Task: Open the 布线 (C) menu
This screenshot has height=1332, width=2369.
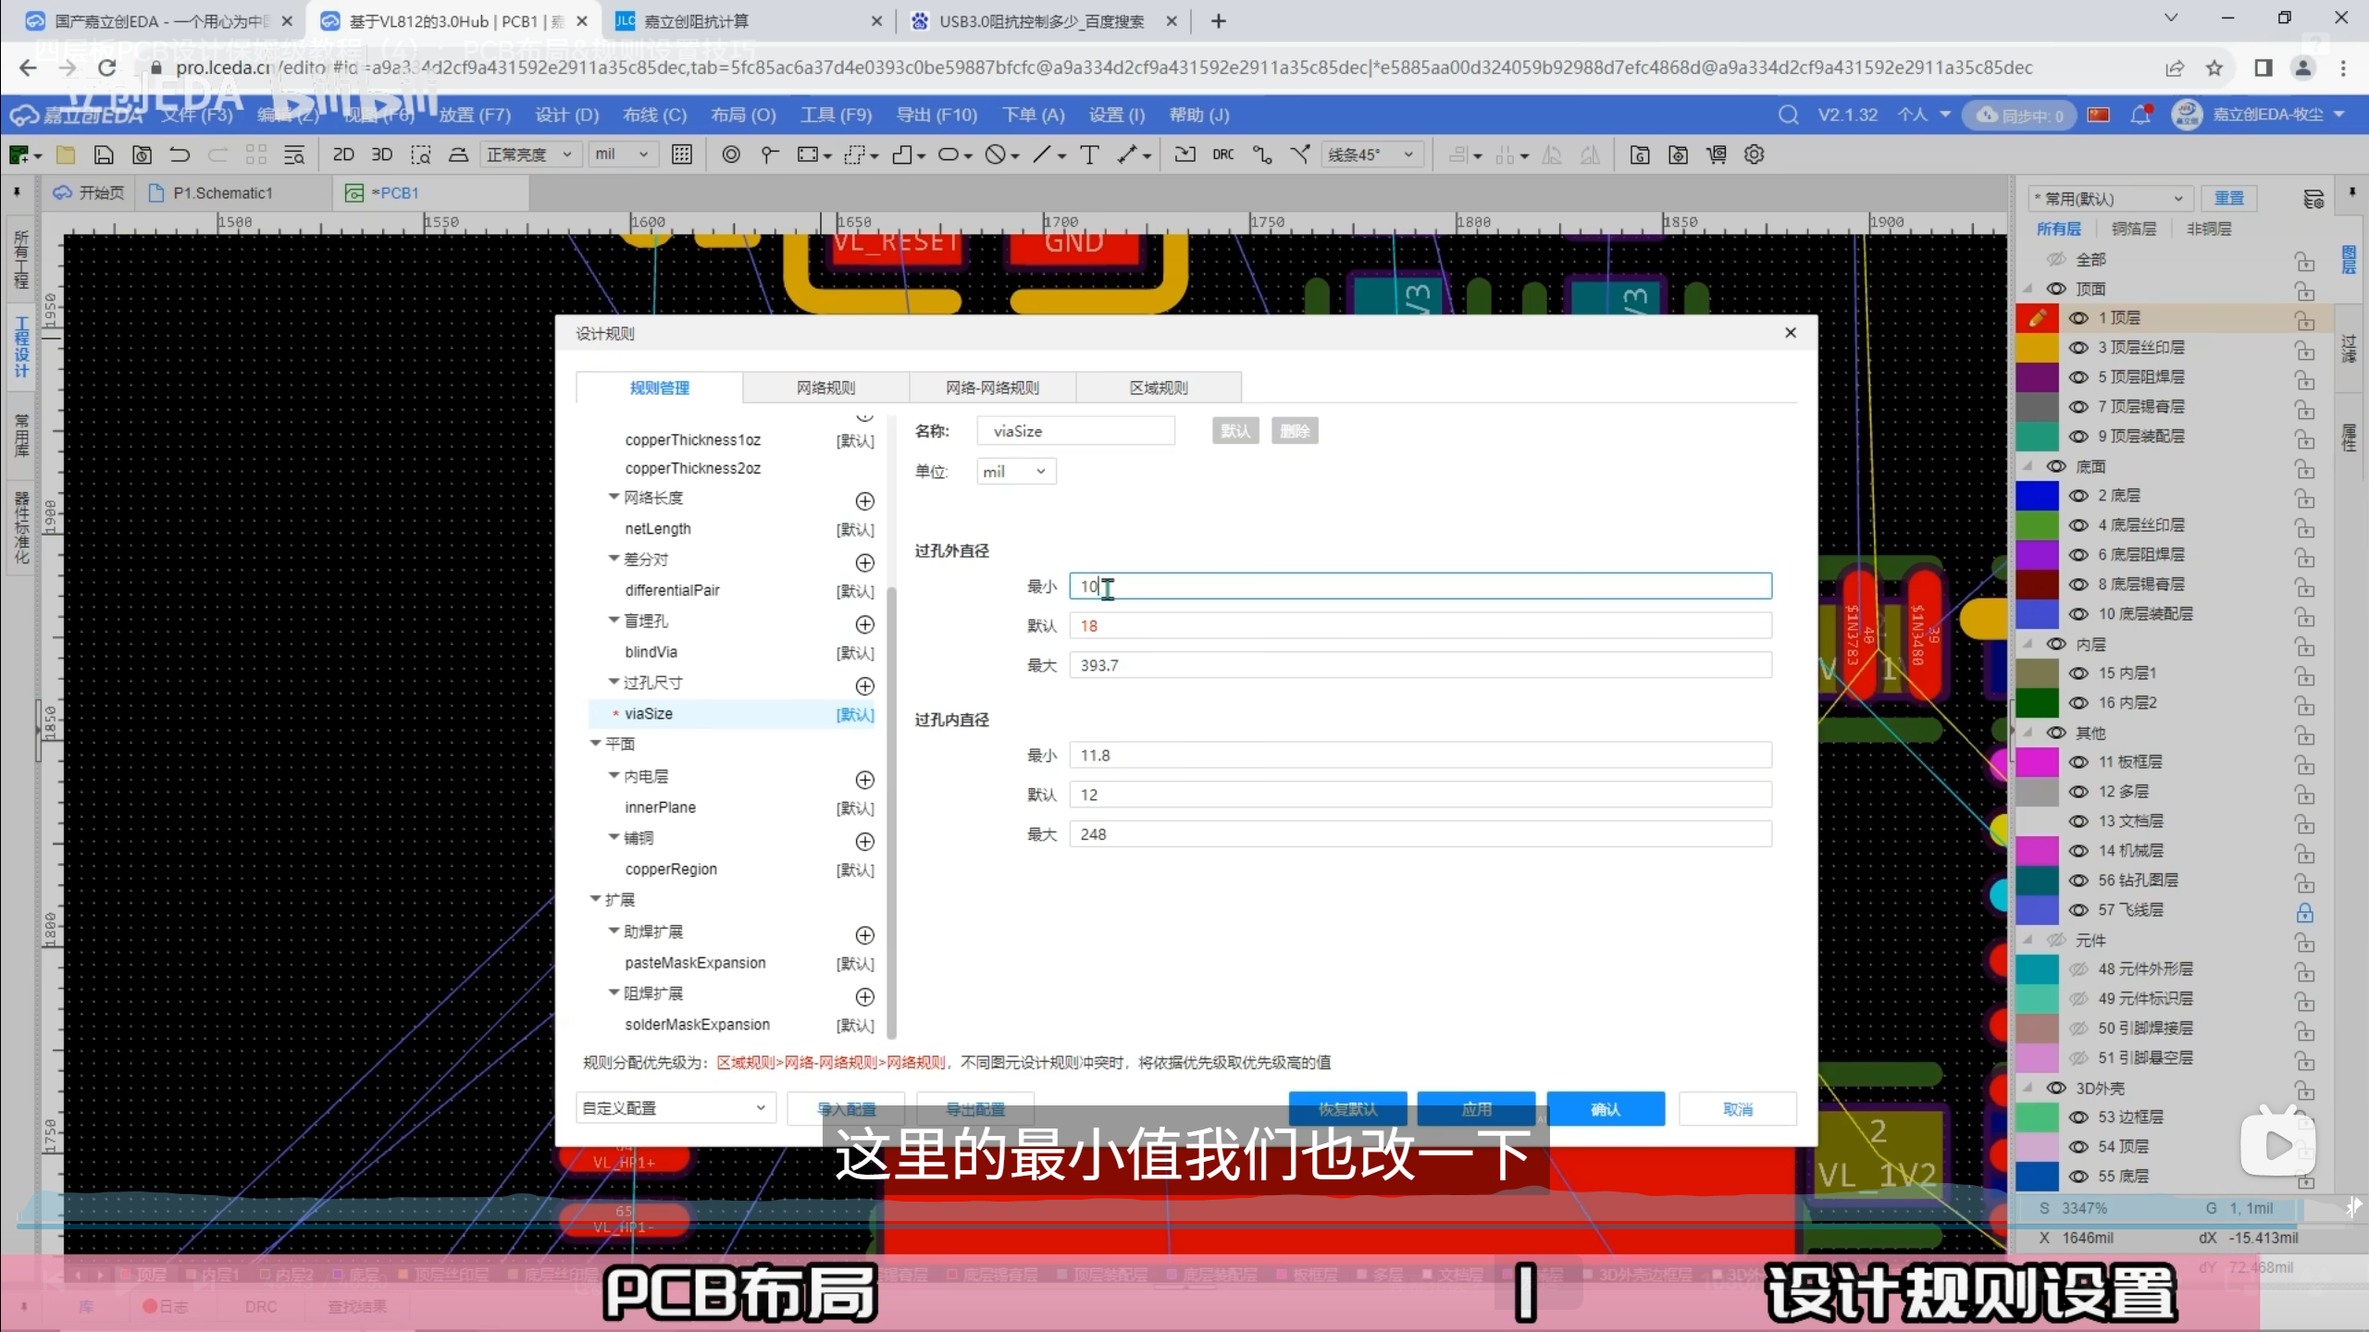Action: click(654, 115)
